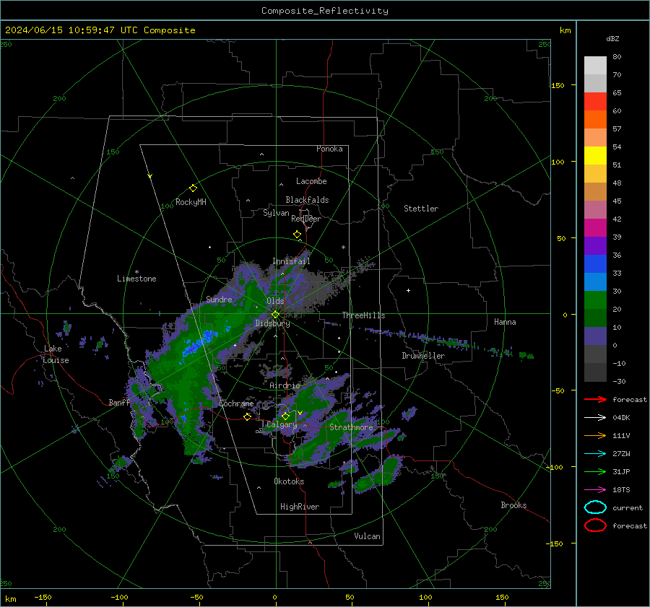Click the blue high-reflectivity storm core west of Didsbury

199,343
